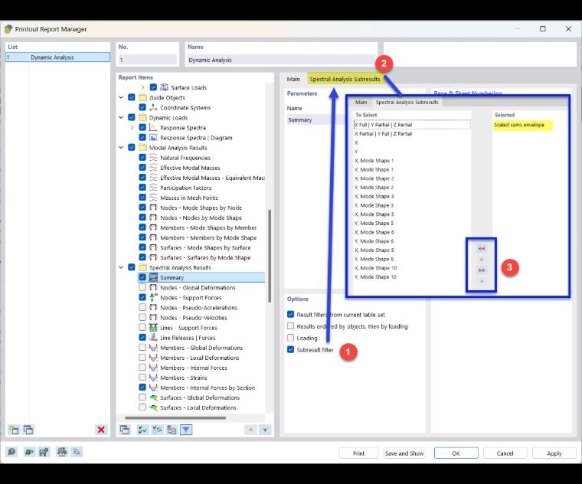Confirm with the OK button

tap(456, 453)
